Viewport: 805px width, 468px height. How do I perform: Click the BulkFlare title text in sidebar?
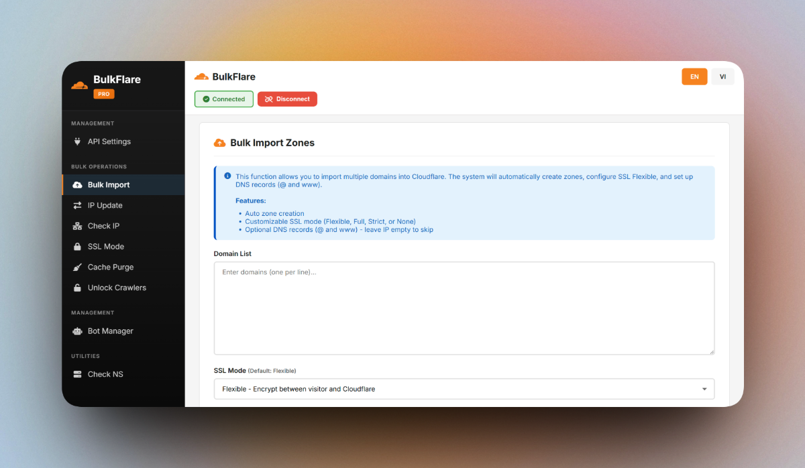tap(117, 79)
